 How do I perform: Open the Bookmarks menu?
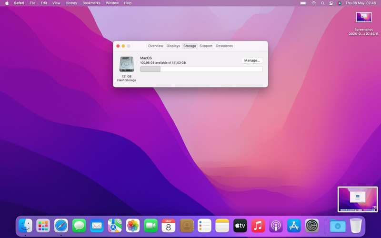tap(91, 3)
